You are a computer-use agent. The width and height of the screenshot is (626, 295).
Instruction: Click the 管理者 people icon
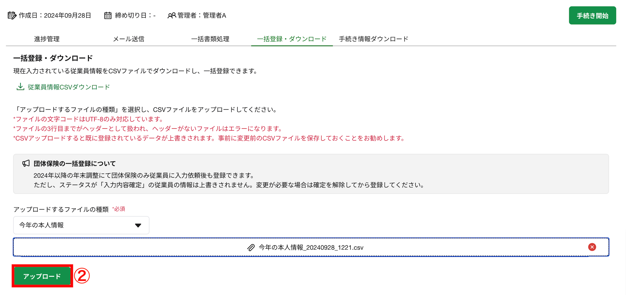point(172,16)
